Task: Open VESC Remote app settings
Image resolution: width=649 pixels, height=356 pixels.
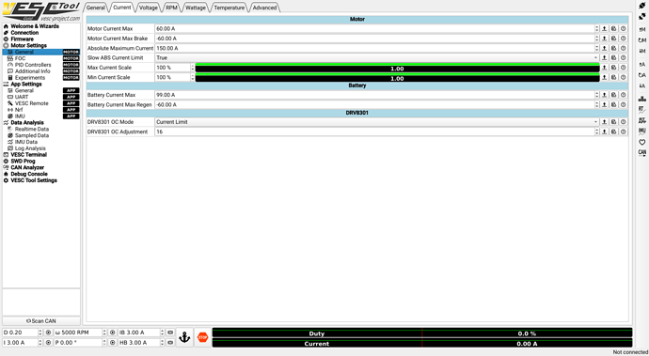Action: coord(31,103)
